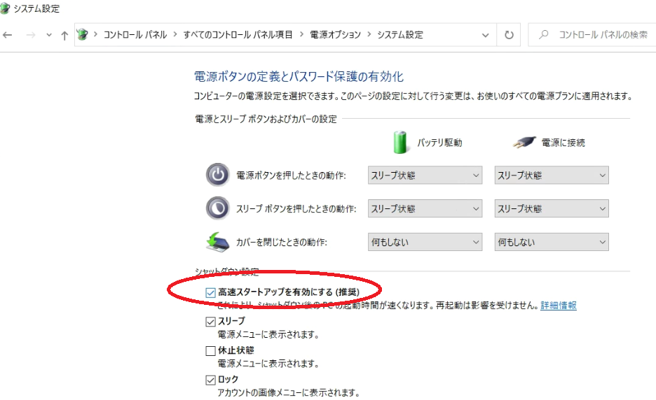Image resolution: width=656 pixels, height=400 pixels.
Task: Open plugged-in dropdown for カバーを閉じたときの動作
Action: coord(552,242)
